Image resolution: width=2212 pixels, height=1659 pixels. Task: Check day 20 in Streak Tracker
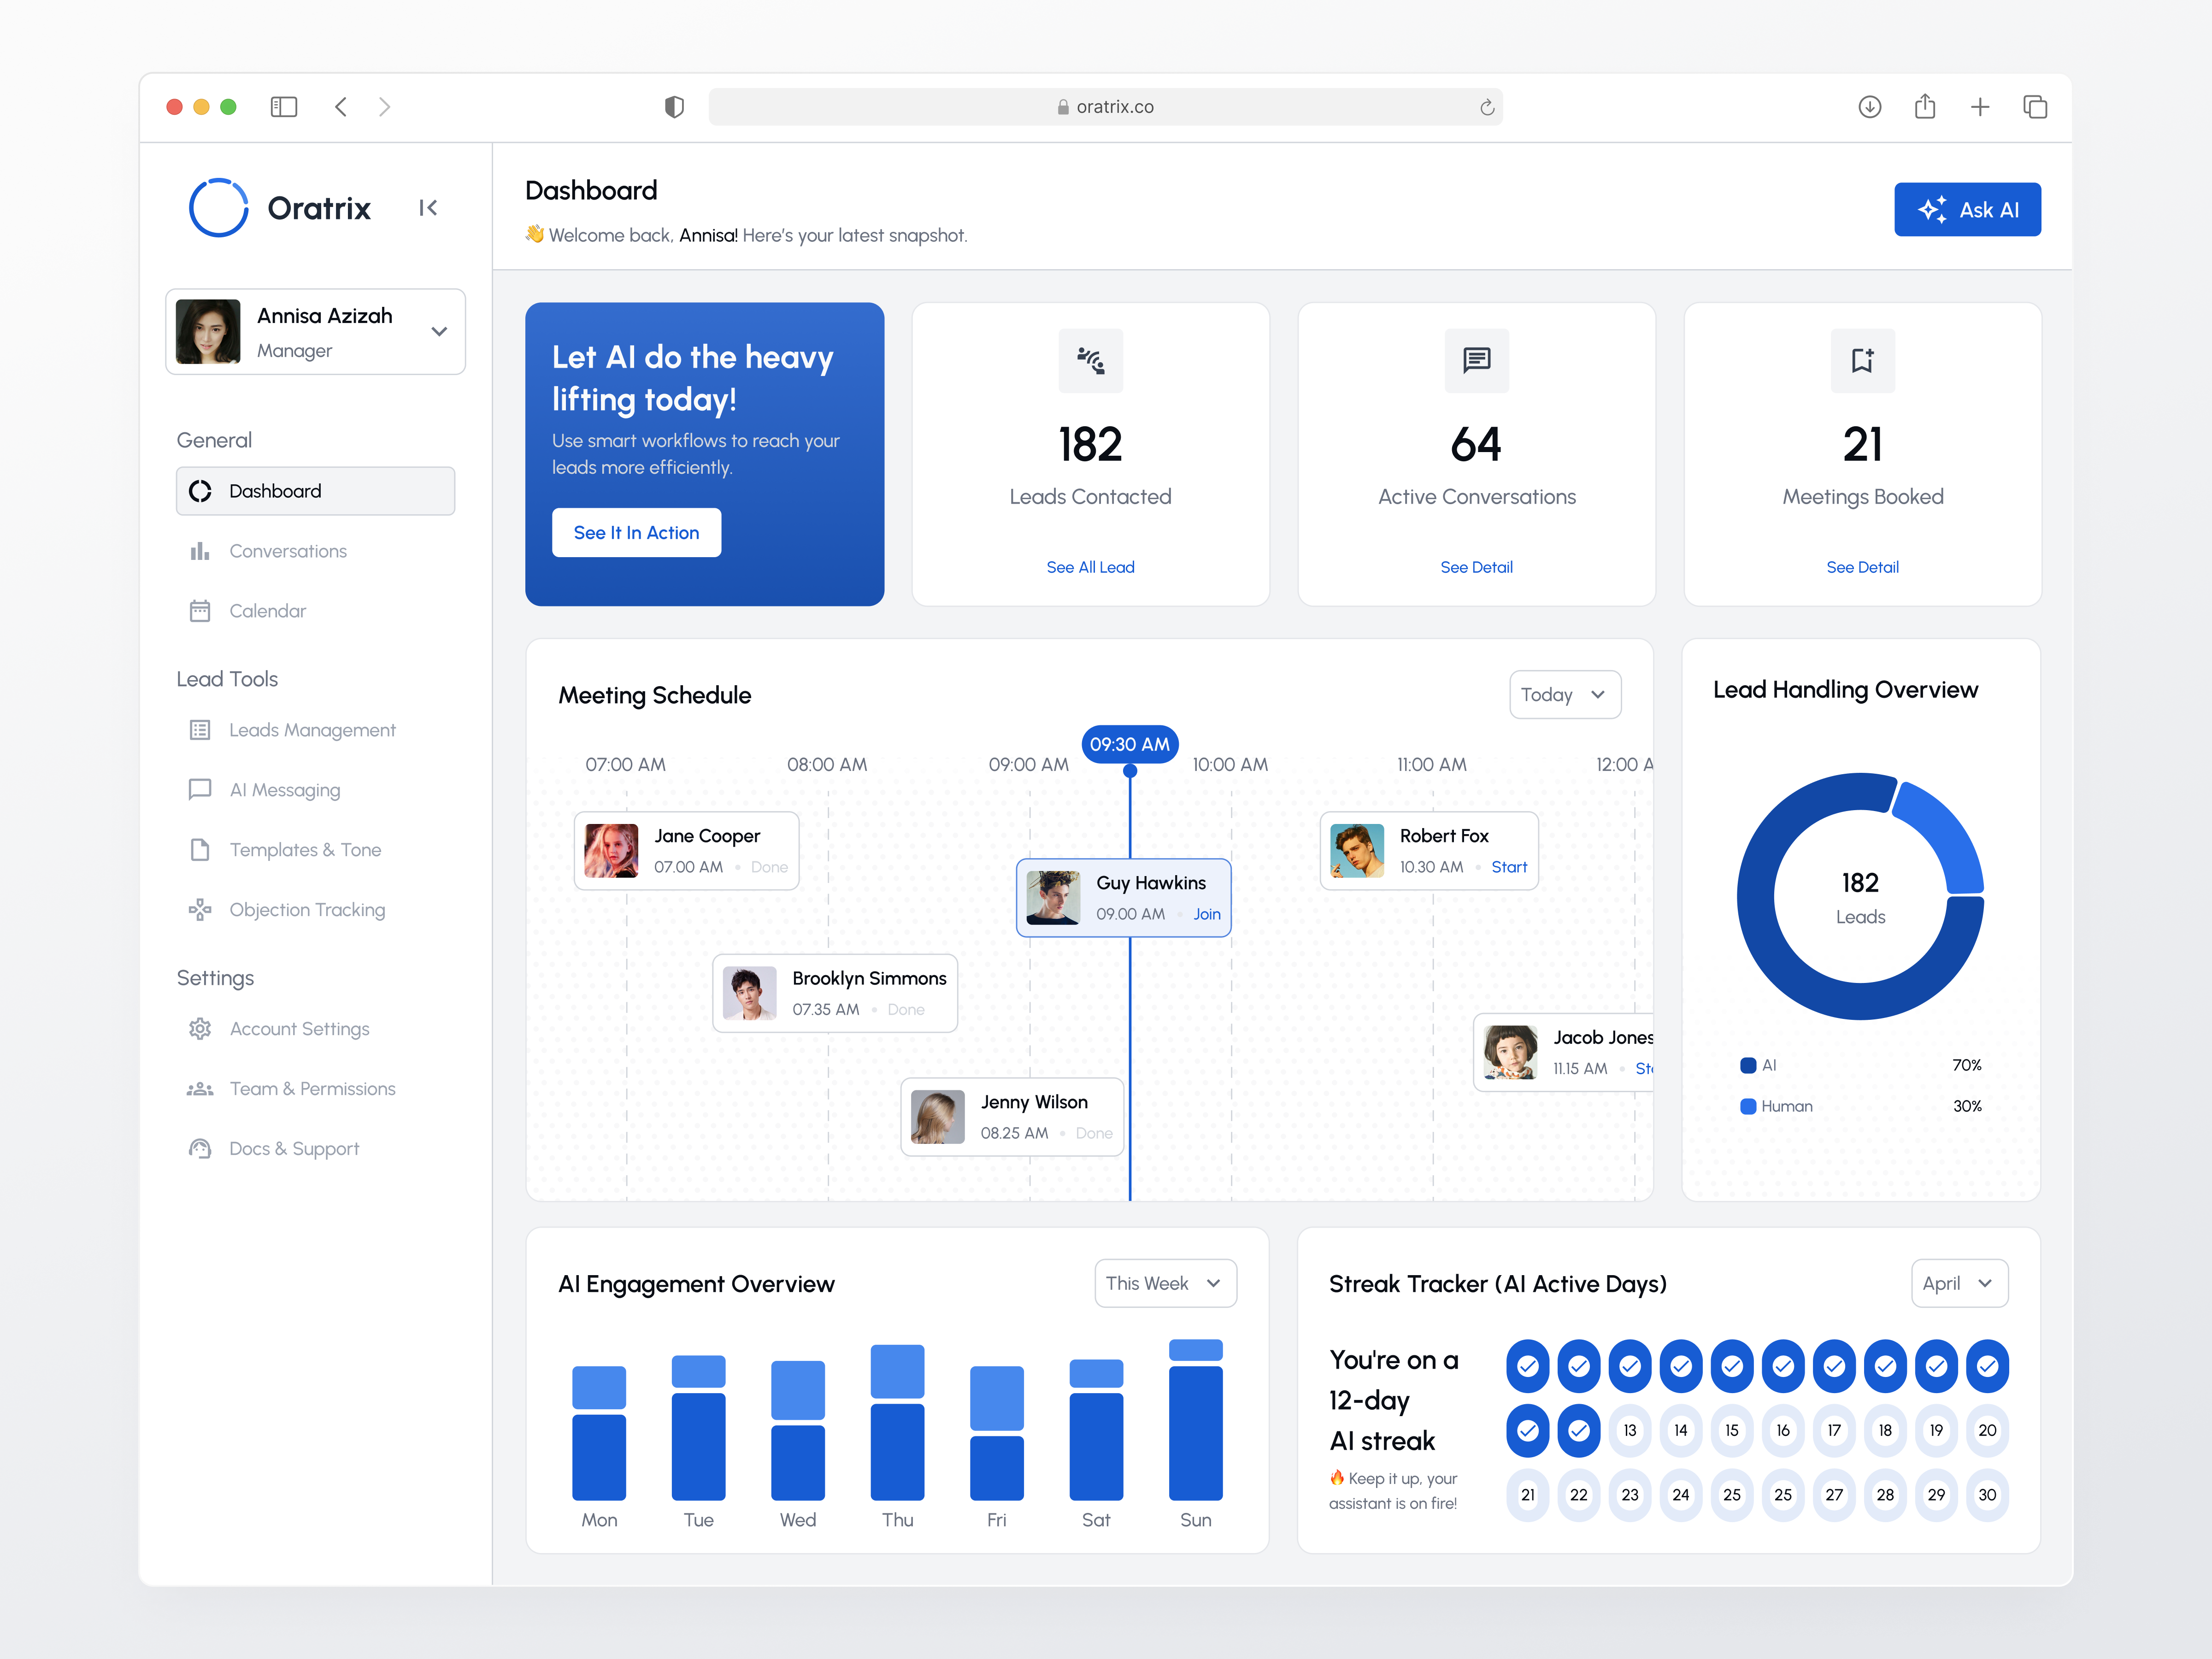click(x=1986, y=1430)
